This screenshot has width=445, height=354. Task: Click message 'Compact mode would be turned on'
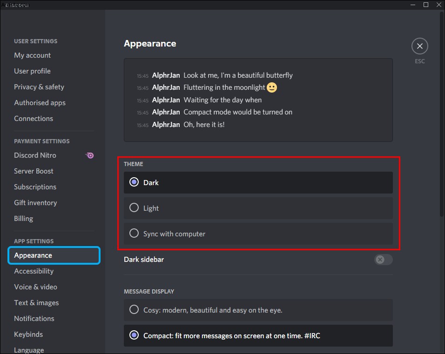(238, 112)
